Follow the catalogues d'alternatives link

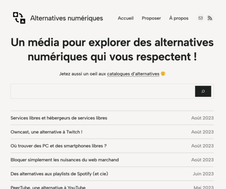[133, 74]
